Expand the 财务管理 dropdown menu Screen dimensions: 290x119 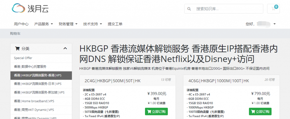pyautogui.click(x=68, y=24)
